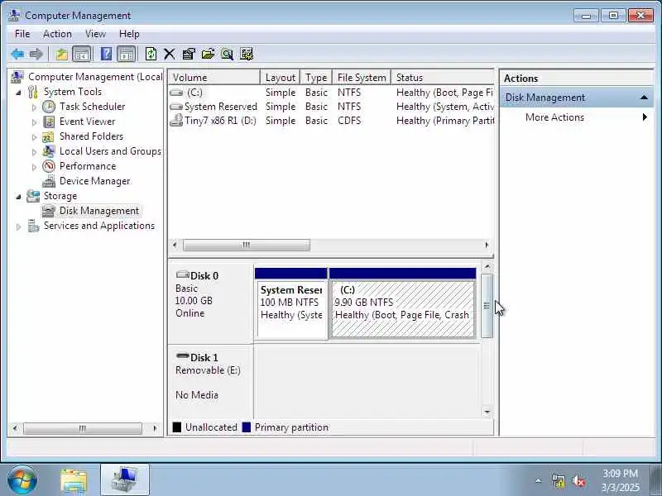
Task: Expand the Task Scheduler branch
Action: click(x=35, y=107)
